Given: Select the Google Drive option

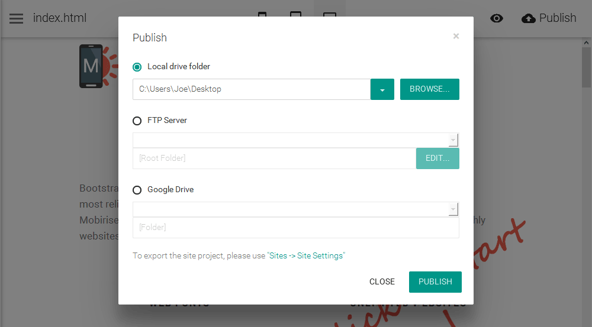Looking at the screenshot, I should [x=137, y=190].
